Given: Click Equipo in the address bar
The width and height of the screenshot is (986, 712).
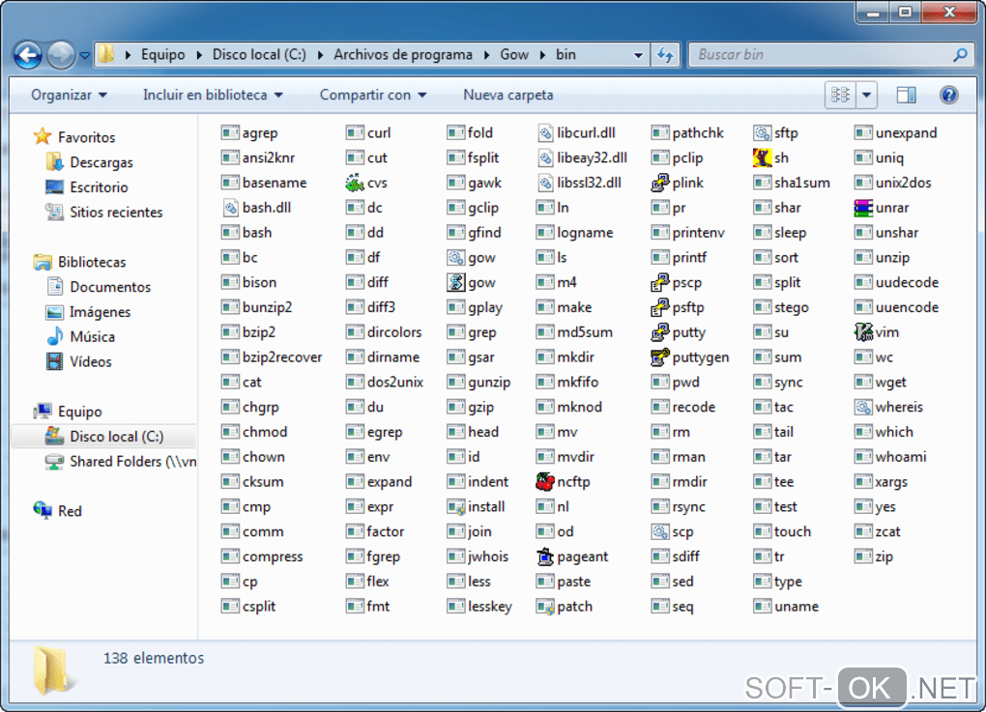Looking at the screenshot, I should coord(162,55).
